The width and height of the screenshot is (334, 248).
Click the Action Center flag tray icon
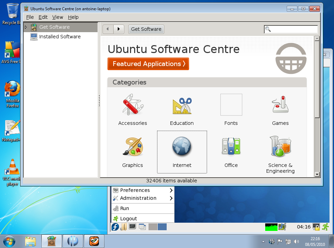(x=280, y=242)
